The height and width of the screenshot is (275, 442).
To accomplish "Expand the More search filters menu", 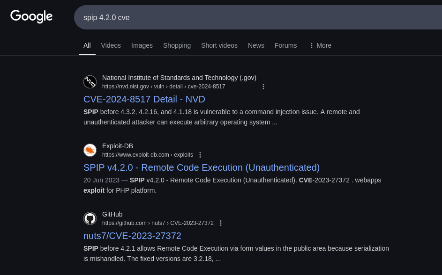I will pyautogui.click(x=320, y=45).
